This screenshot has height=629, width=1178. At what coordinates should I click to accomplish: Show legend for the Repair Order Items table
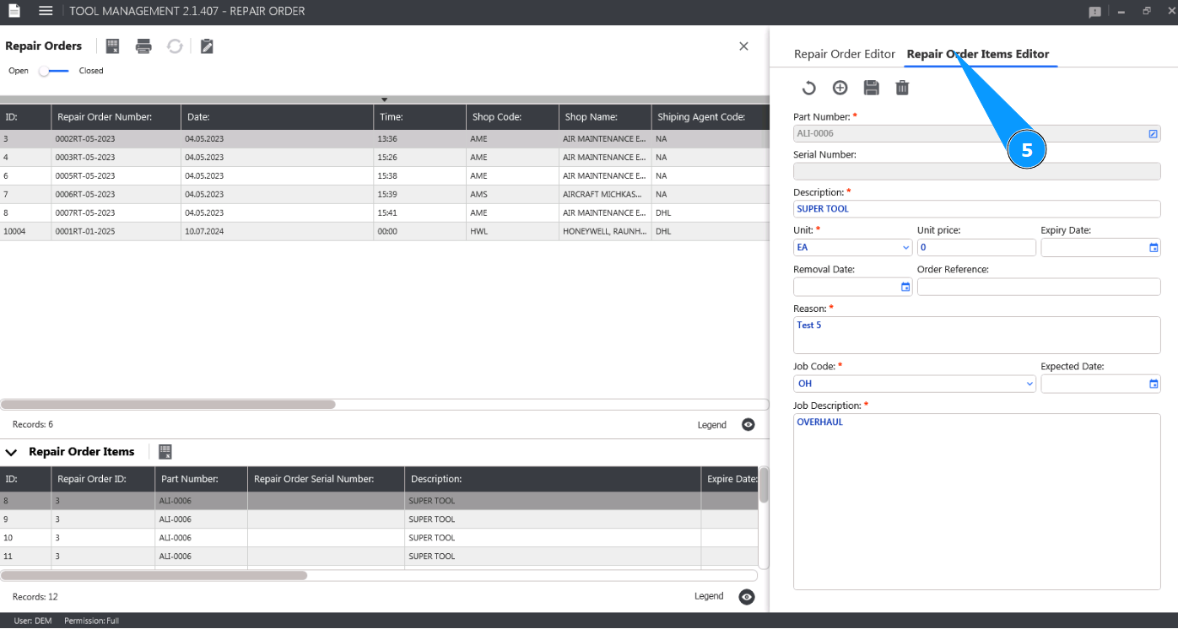tap(746, 596)
